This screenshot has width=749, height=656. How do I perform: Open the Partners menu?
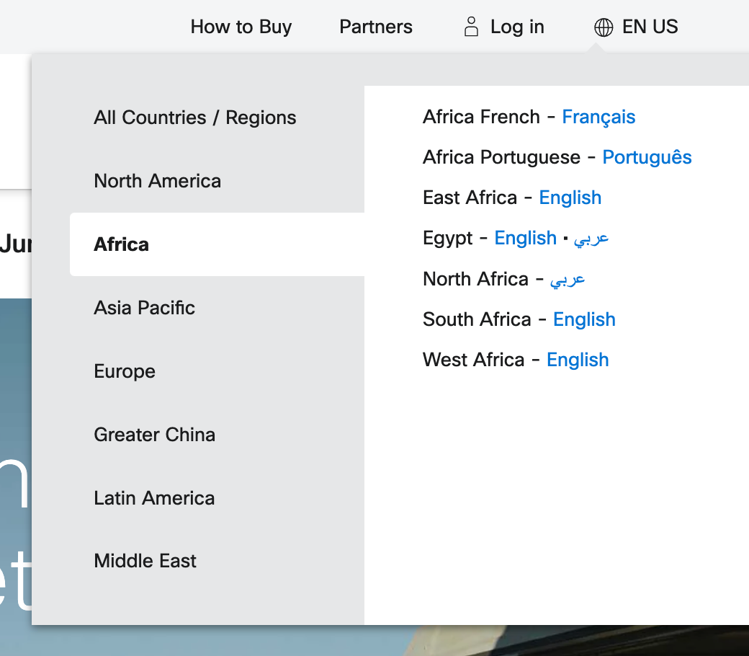click(x=375, y=27)
